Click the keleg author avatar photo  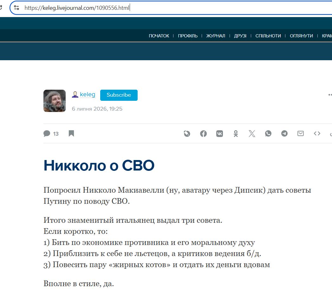[55, 101]
